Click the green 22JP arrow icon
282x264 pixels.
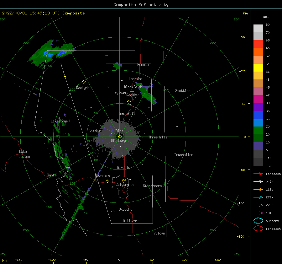[x=258, y=205]
